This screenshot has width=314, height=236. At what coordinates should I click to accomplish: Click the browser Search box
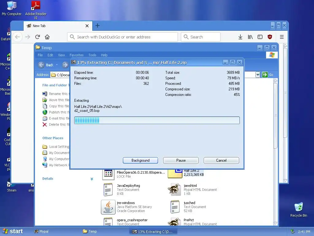point(201,37)
